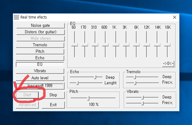
Task: Click the 60 Hz EQ slider handle
Action: 74,44
